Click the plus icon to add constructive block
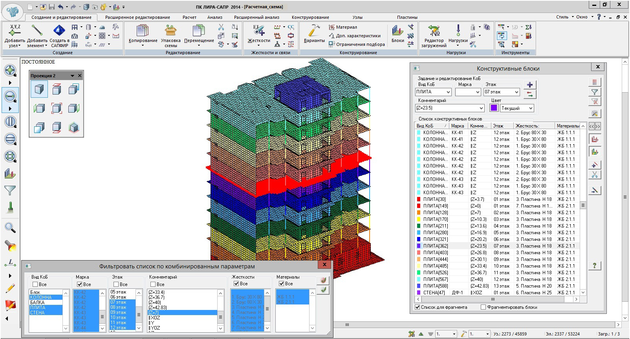This screenshot has height=339, width=630. [x=530, y=85]
